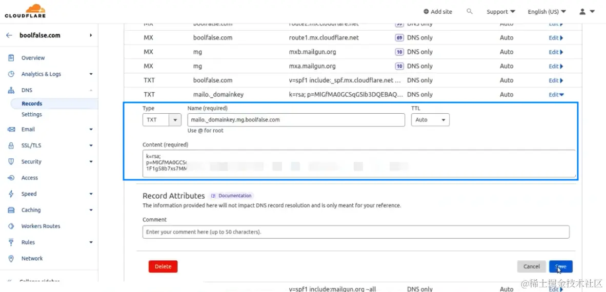Edit the route1.mx.cloudflare.net MX record
The width and height of the screenshot is (606, 292).
tap(556, 38)
